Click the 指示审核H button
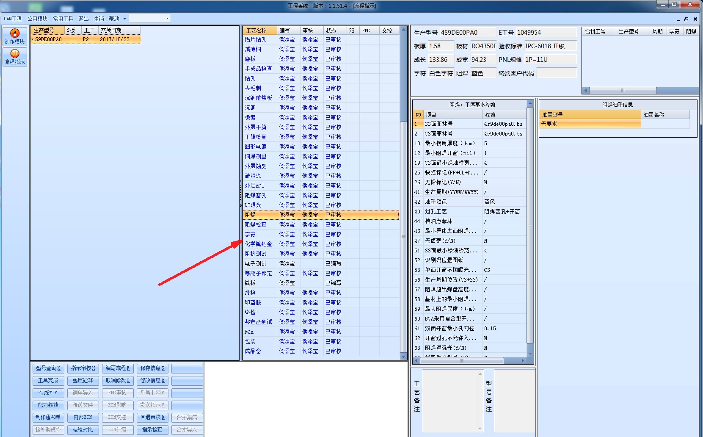 coord(83,368)
